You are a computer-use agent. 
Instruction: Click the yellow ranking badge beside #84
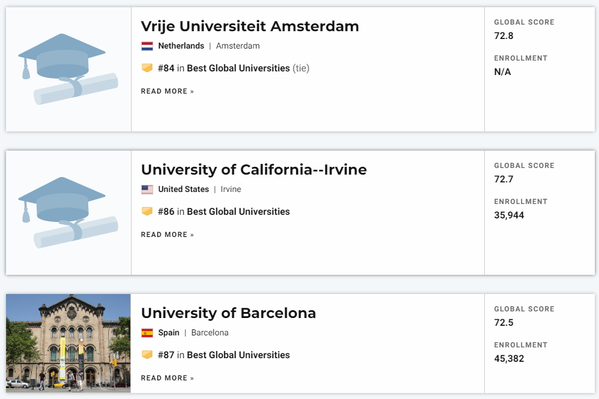tap(147, 68)
